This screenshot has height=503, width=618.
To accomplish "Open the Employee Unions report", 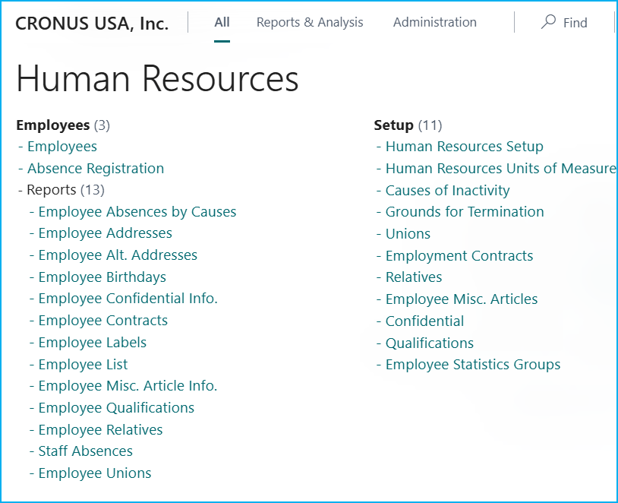I will pyautogui.click(x=95, y=473).
